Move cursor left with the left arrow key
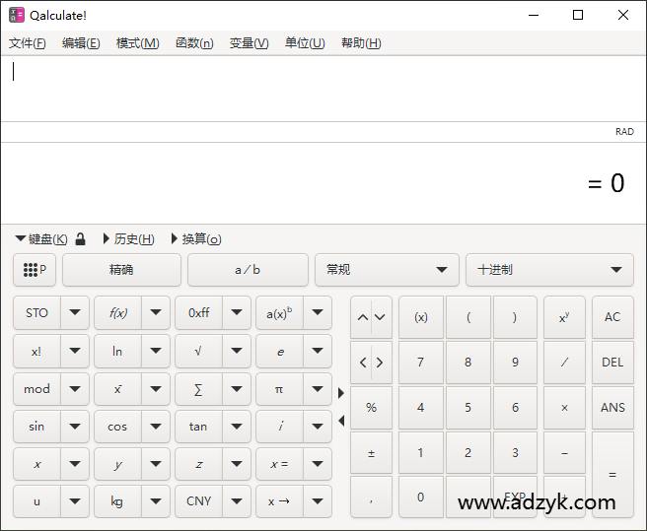647x531 pixels. (362, 363)
